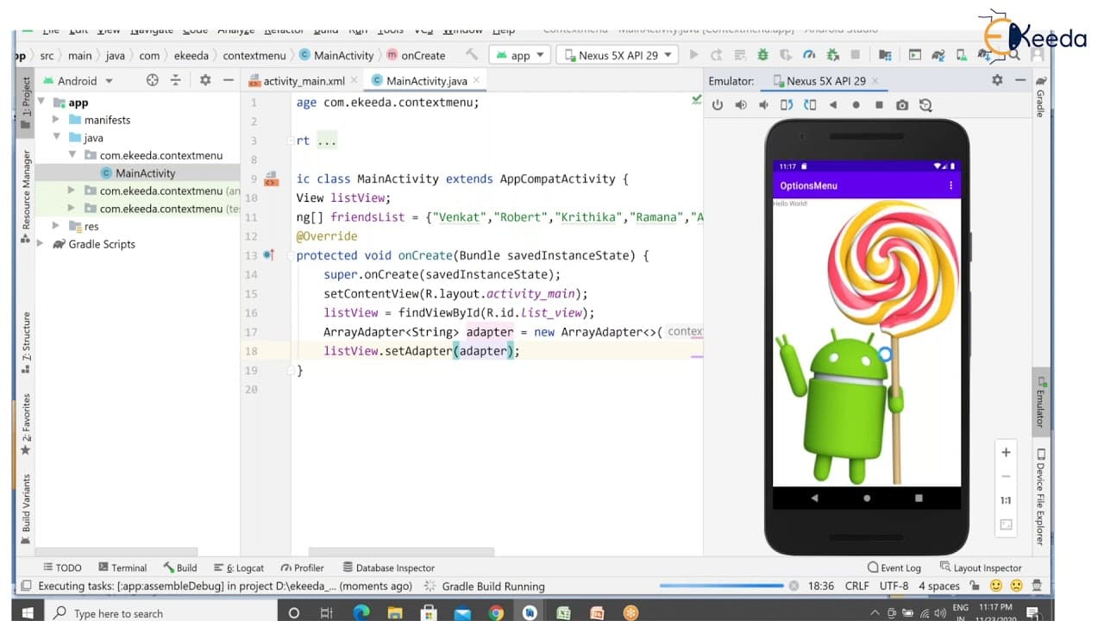Click the emulator power button icon
Image resolution: width=1104 pixels, height=621 pixels.
(718, 105)
